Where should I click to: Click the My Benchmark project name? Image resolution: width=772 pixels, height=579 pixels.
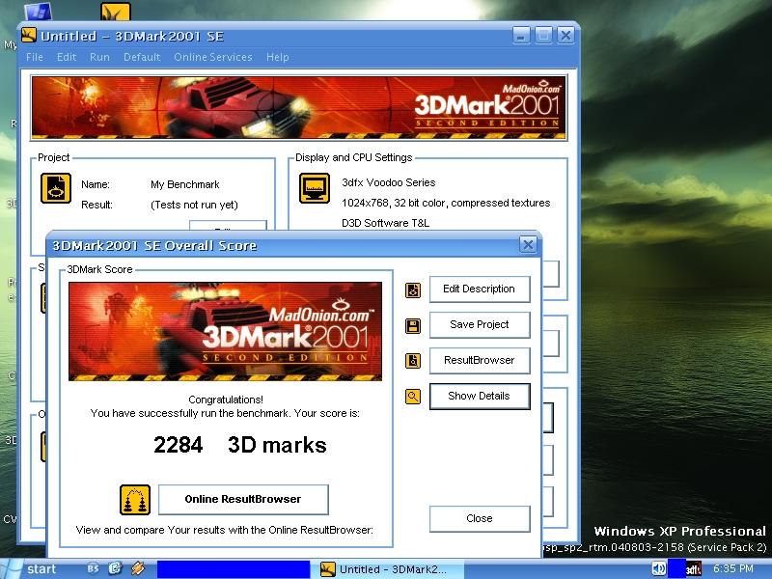[185, 184]
